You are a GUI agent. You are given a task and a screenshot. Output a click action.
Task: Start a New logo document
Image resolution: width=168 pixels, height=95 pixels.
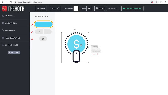pos(100,8)
